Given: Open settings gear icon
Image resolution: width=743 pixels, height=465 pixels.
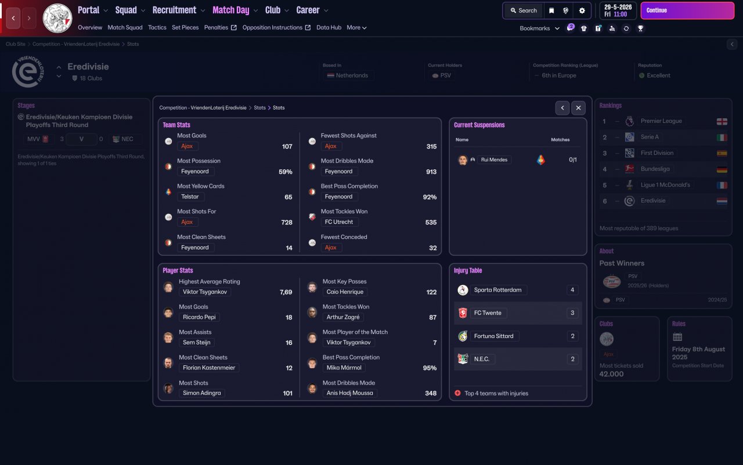Looking at the screenshot, I should click(x=582, y=10).
